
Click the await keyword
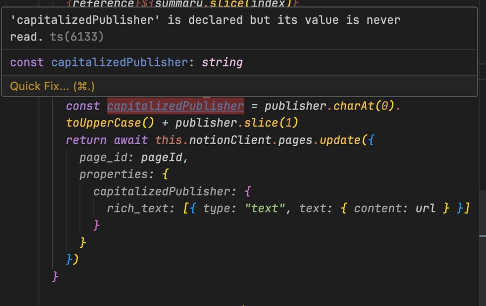[x=131, y=140]
